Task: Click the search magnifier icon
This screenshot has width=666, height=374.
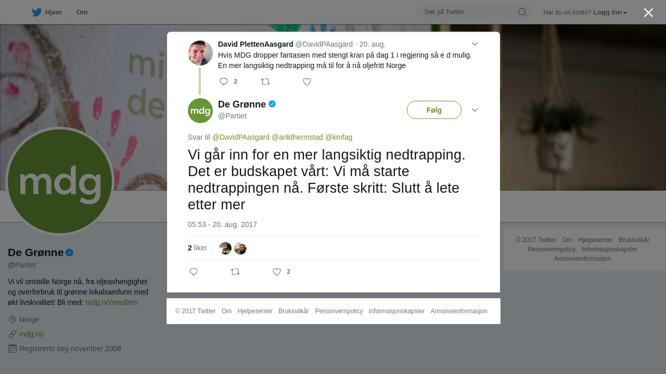Action: (x=522, y=12)
